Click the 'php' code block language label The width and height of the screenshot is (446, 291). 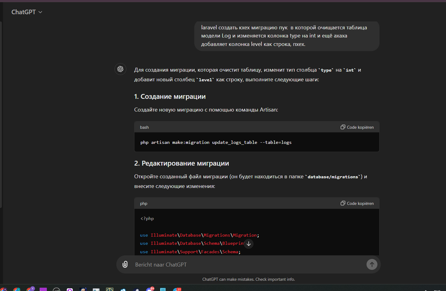(144, 204)
